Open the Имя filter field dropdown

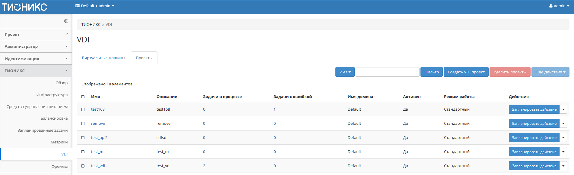(x=345, y=72)
